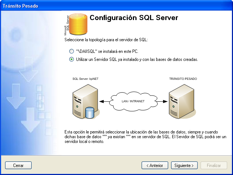Click the 'Configuración SQL Server' heading

tap(134, 18)
